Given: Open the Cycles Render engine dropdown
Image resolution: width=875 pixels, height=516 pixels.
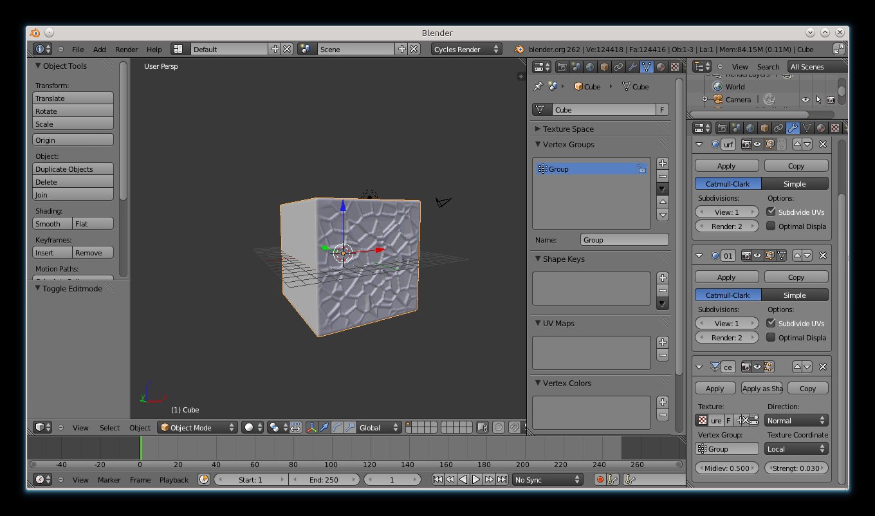Looking at the screenshot, I should click(466, 49).
